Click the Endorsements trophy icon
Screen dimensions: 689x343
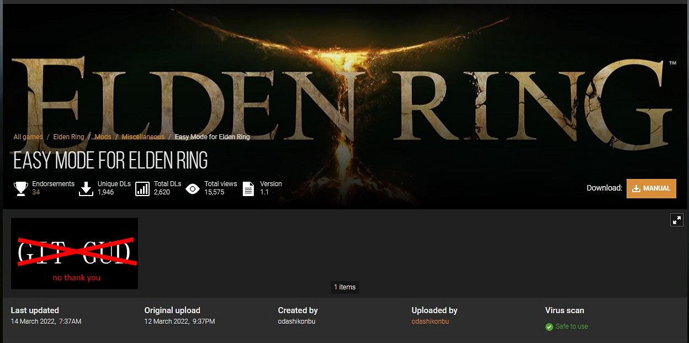coord(20,188)
